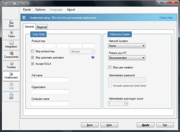Click the Full name input field
This screenshot has height=132, width=180.
pyautogui.click(x=50, y=80)
